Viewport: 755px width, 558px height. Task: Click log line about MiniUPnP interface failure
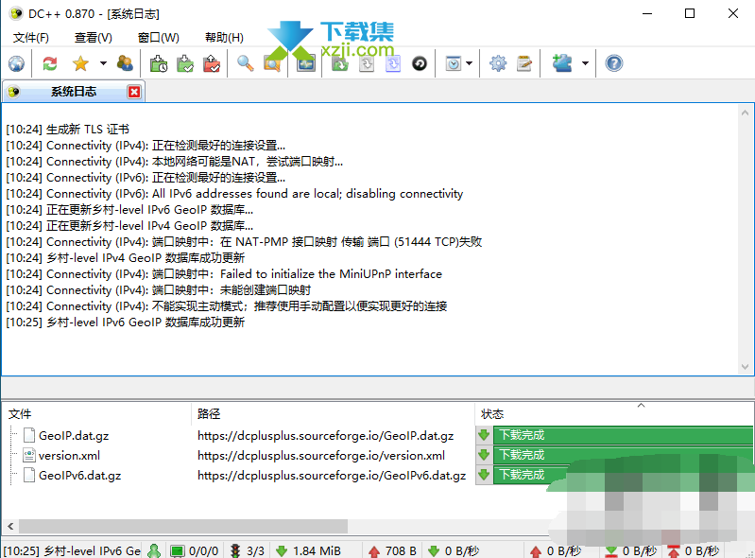tap(224, 273)
